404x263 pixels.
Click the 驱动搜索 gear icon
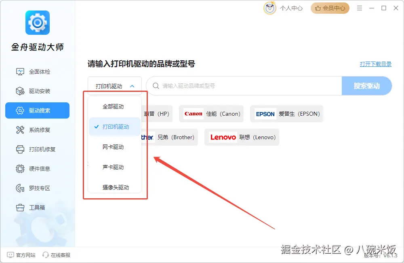(20, 110)
